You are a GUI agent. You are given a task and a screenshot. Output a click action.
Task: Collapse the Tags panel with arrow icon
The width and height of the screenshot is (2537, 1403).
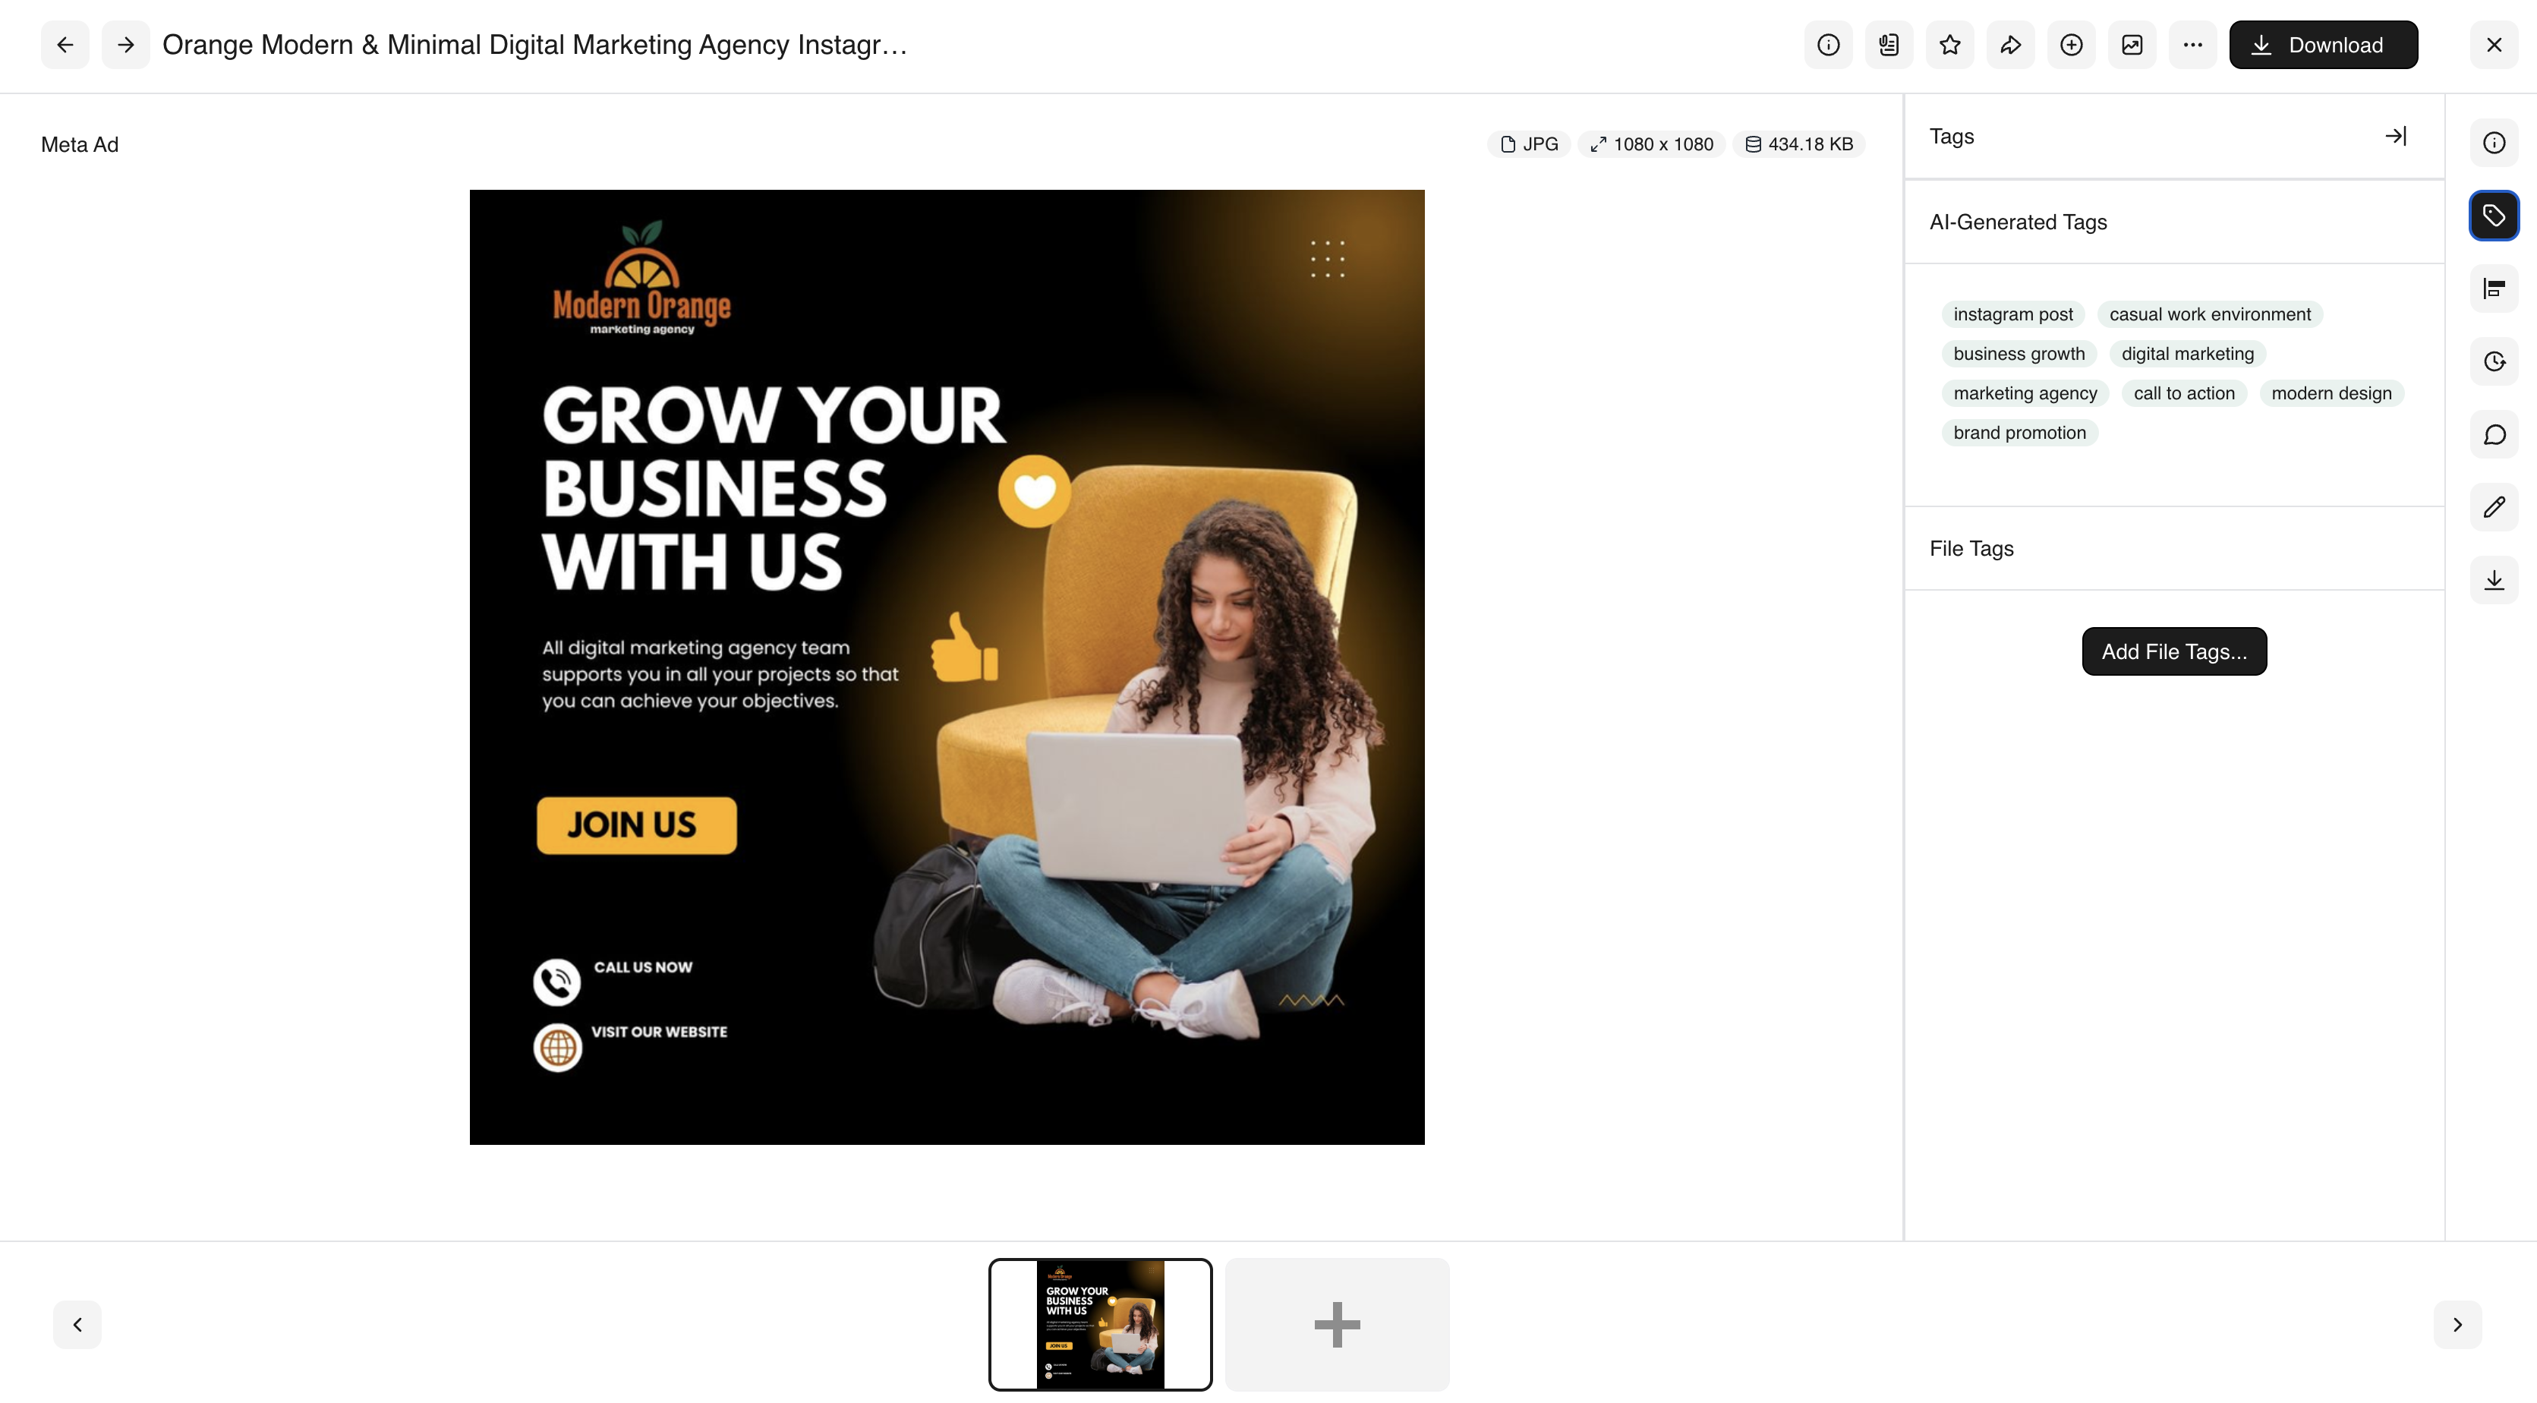2395,136
